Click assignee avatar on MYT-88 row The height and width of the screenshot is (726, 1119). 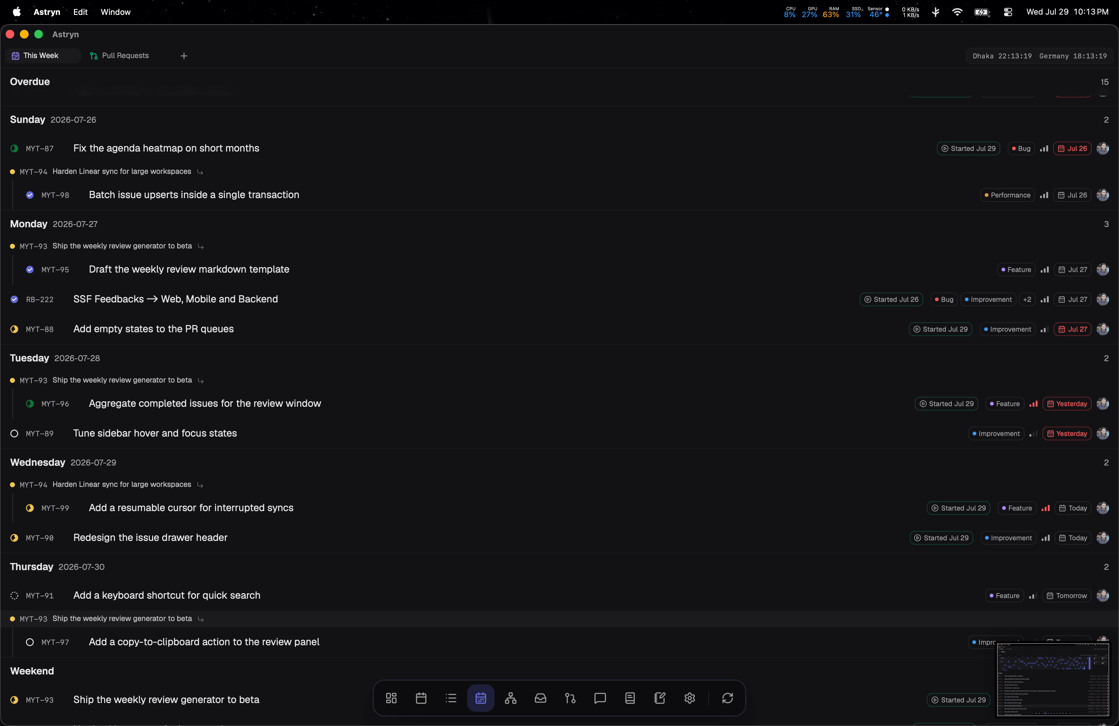(x=1103, y=329)
